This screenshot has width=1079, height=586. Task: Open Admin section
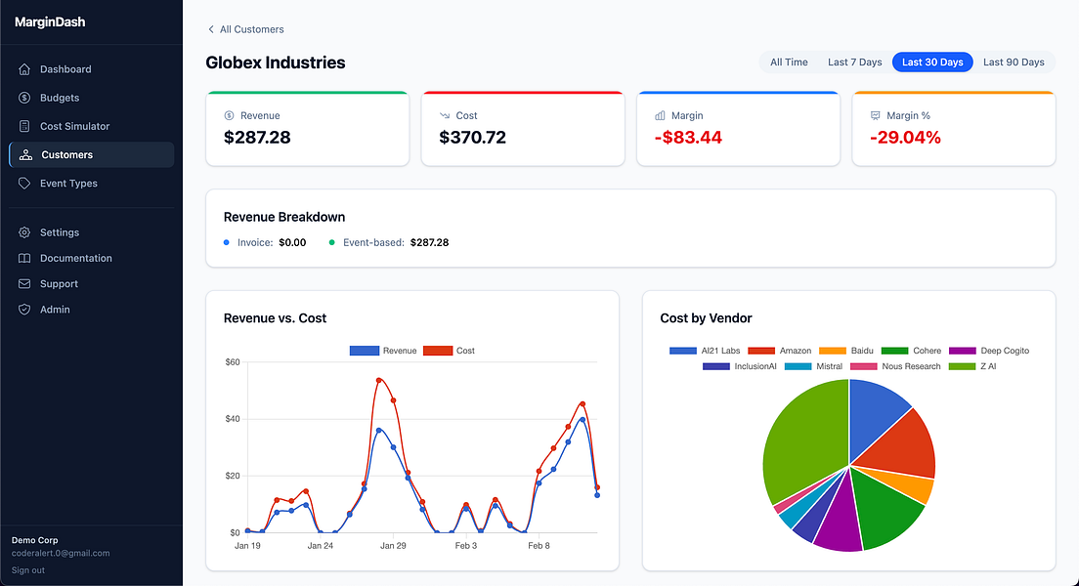(92, 310)
